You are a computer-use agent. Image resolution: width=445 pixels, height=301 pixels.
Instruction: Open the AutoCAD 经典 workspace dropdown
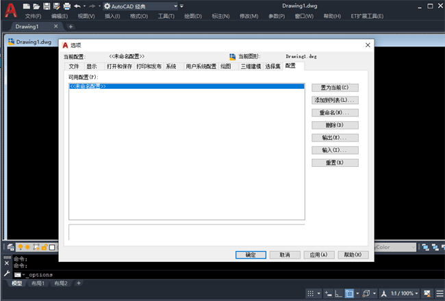140,6
